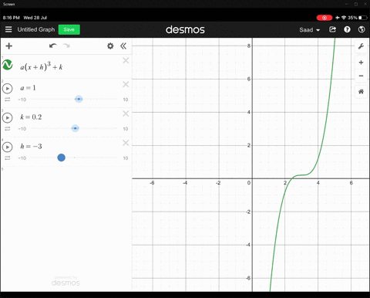Open the expression list settings gear
This screenshot has height=298, width=370.
click(x=110, y=46)
